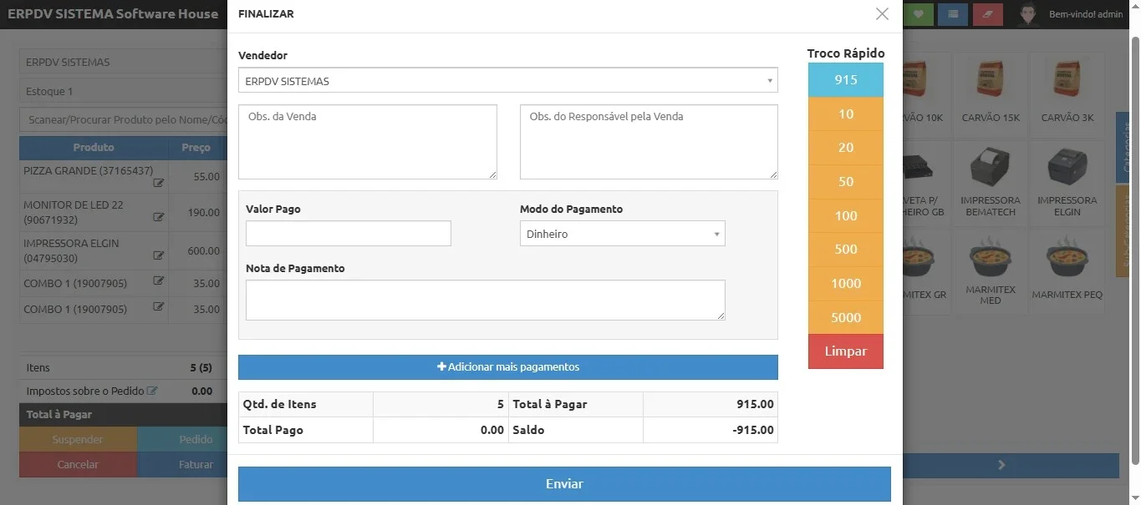
Task: Click the green heart icon in header
Action: (919, 14)
